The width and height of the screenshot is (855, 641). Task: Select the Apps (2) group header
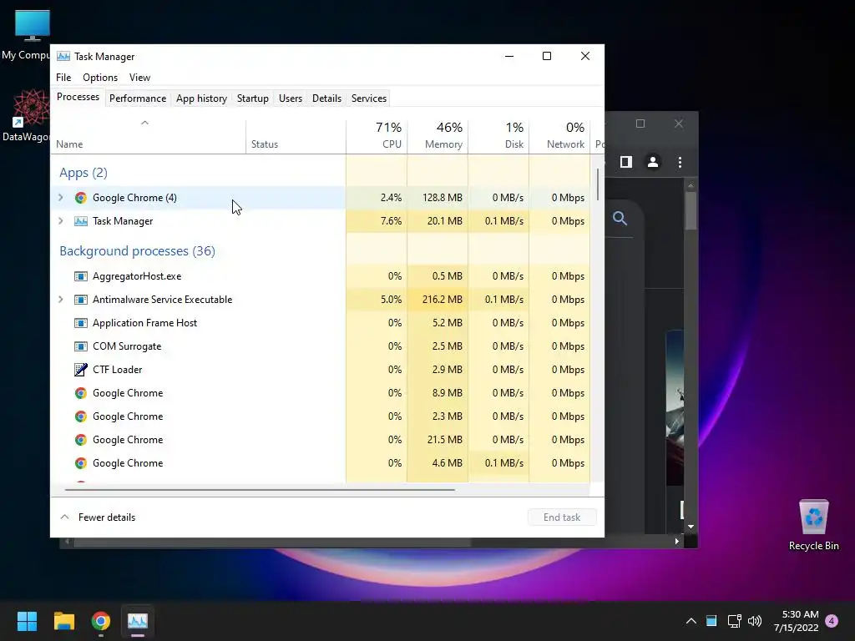83,173
